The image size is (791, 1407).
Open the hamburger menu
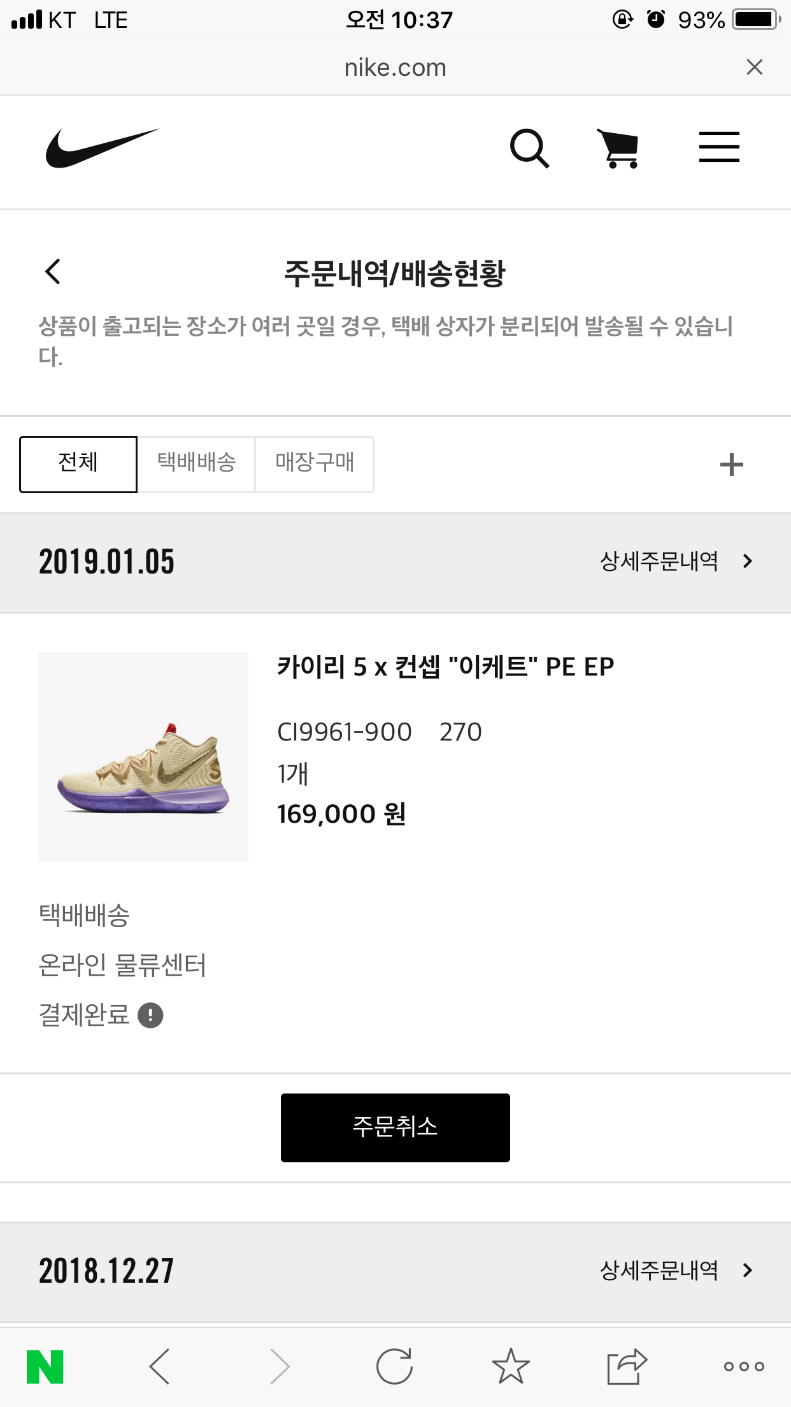tap(719, 147)
